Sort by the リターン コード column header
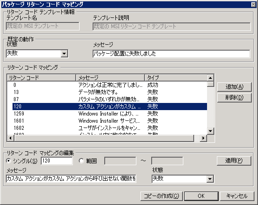 click(41, 78)
